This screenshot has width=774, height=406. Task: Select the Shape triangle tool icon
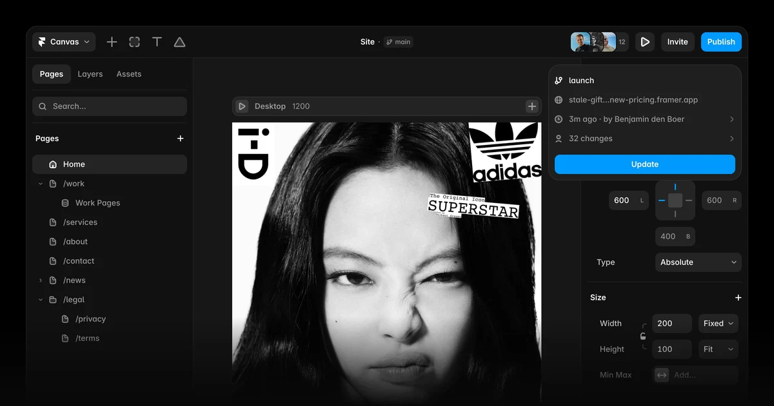pos(179,42)
